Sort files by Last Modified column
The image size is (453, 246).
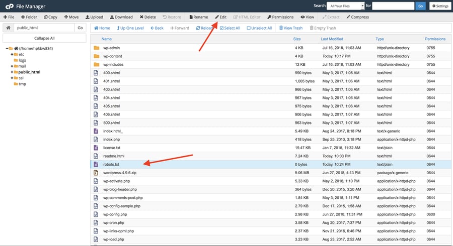click(x=332, y=39)
